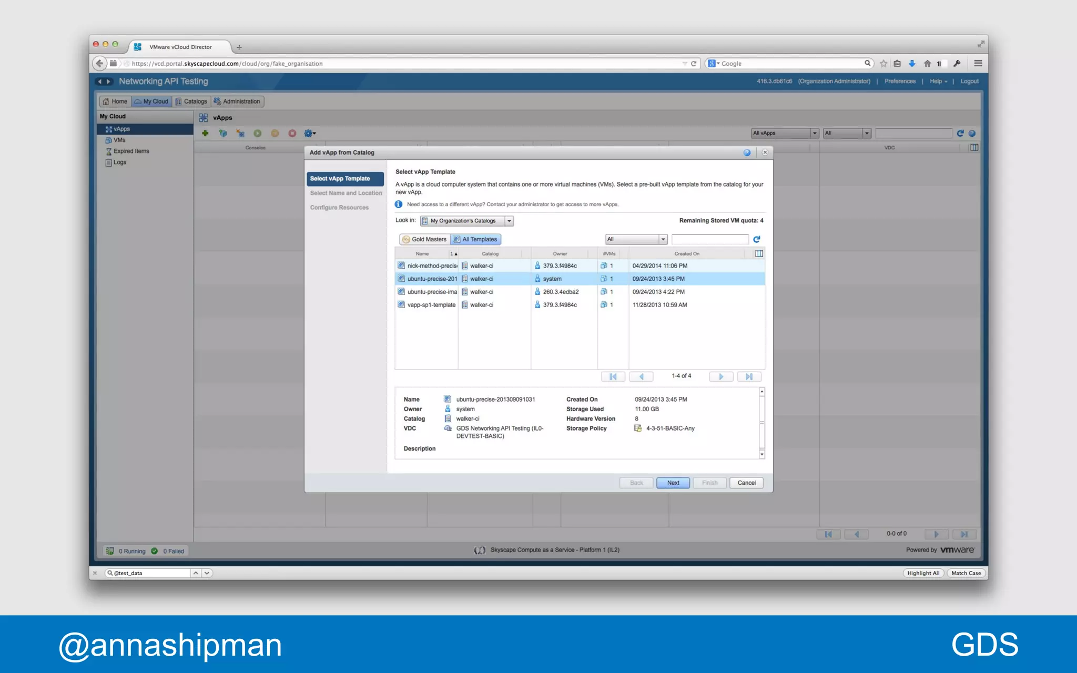Open the Administration tab
The height and width of the screenshot is (673, 1077).
pyautogui.click(x=237, y=101)
